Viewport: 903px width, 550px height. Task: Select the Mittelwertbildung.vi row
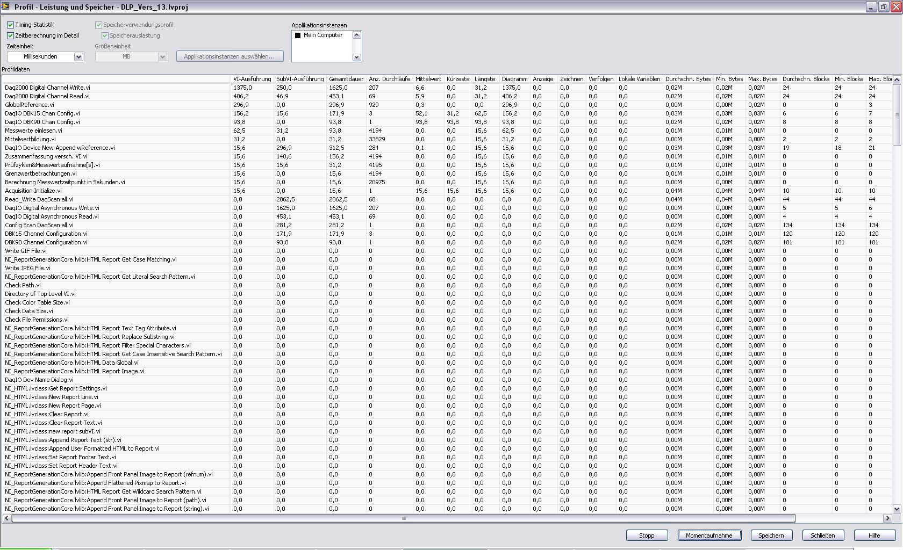pos(447,139)
